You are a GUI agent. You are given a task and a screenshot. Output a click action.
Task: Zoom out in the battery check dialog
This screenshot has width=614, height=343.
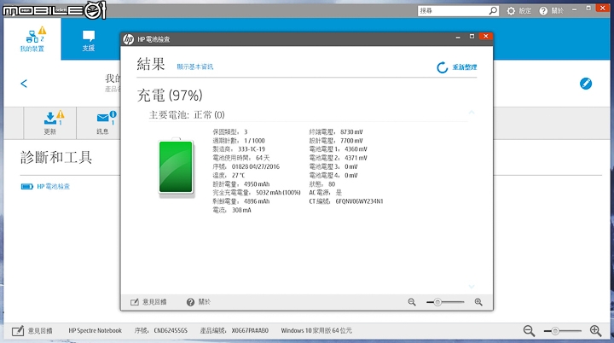(x=412, y=302)
